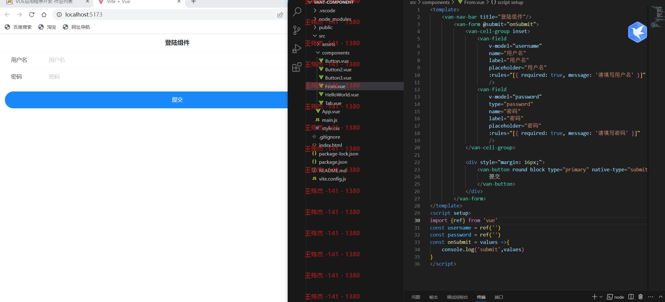Click the components breadcrumb segment

(436, 2)
